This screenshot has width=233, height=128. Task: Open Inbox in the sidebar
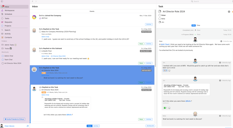coord(14,7)
